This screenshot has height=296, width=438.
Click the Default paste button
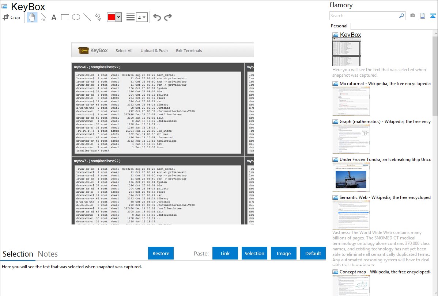tap(313, 253)
